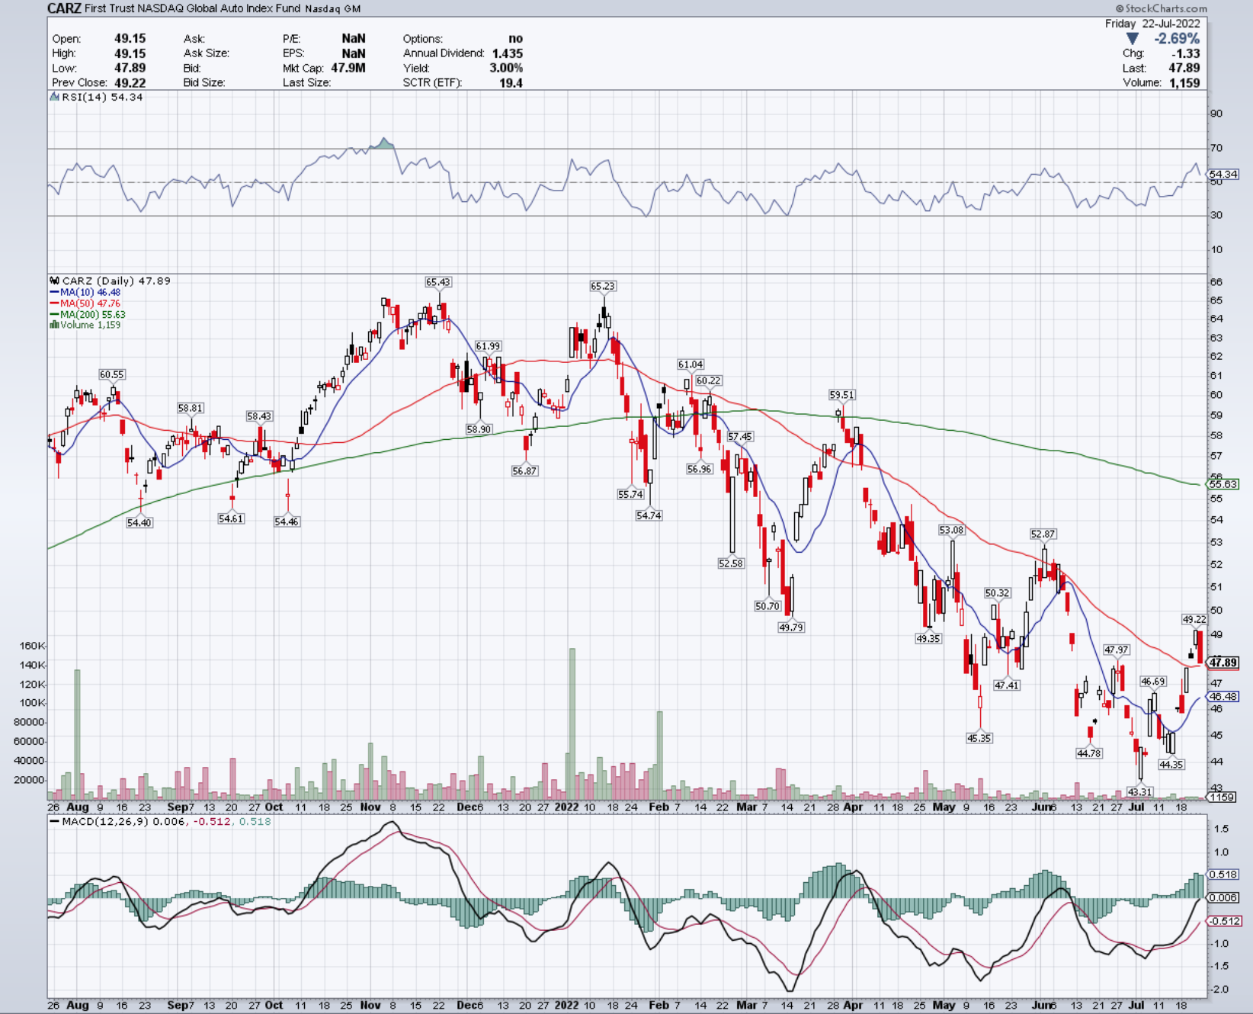
Task: Click the Annual Dividend value 1.435
Action: coord(508,53)
